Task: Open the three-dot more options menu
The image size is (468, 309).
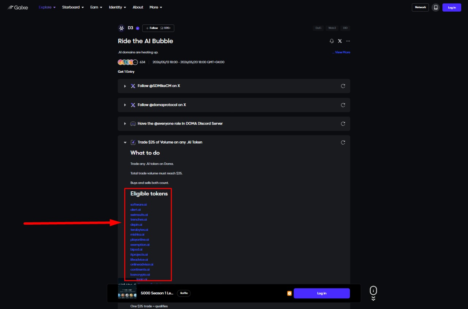Action: (x=348, y=41)
